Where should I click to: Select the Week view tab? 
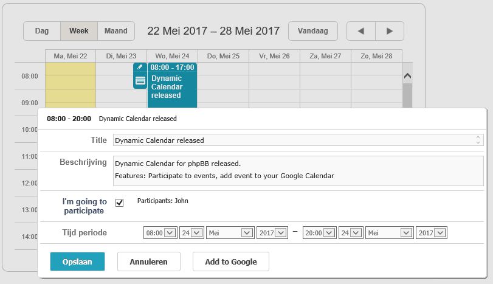(79, 31)
